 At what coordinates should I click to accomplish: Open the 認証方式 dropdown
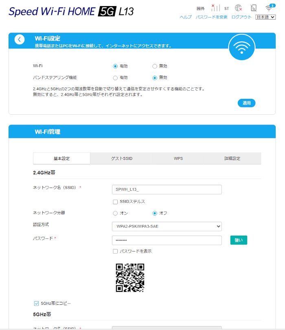167,226
